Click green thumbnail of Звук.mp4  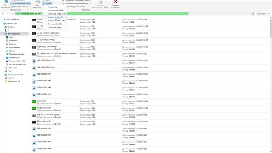[34, 101]
